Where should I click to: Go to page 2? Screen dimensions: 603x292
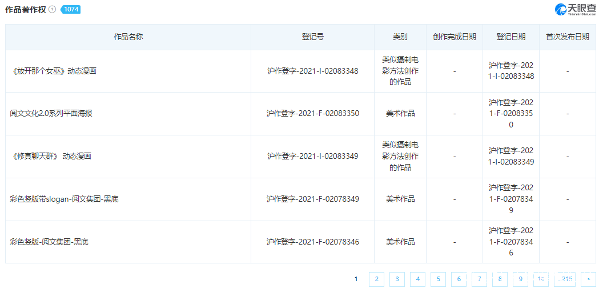point(376,279)
